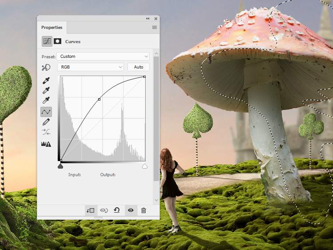Image resolution: width=333 pixels, height=250 pixels.
Task: Click the histogram recalculate warning icon
Action: (46, 144)
